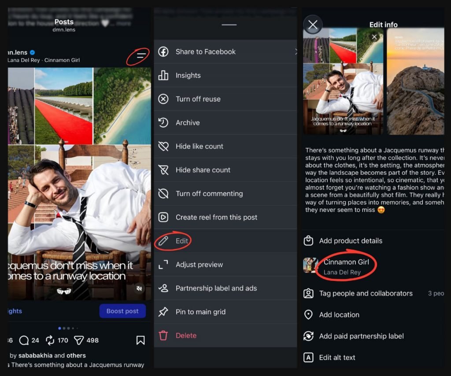Open Insights from the menu

click(x=225, y=75)
